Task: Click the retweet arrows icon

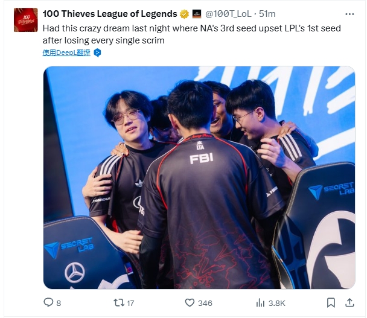Action: (x=119, y=303)
